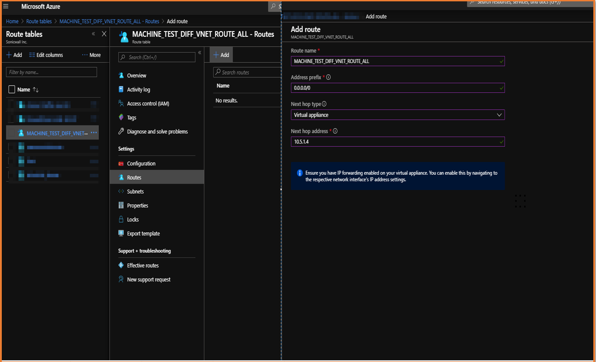Click the Overview icon
The width and height of the screenshot is (596, 362).
[121, 75]
